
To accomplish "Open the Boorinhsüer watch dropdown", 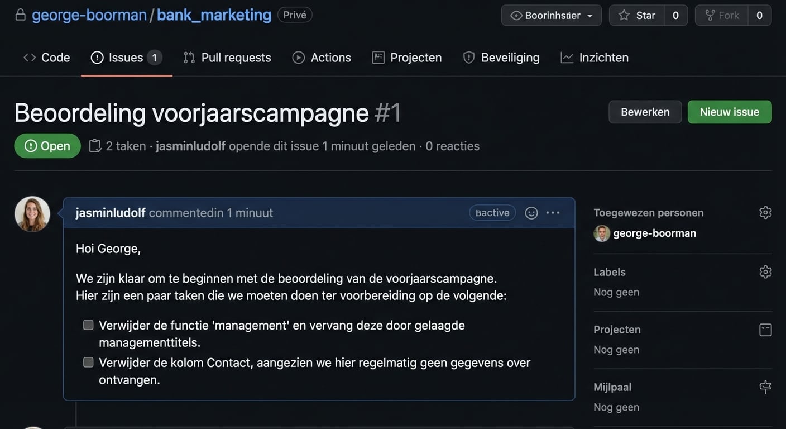I will tap(550, 15).
